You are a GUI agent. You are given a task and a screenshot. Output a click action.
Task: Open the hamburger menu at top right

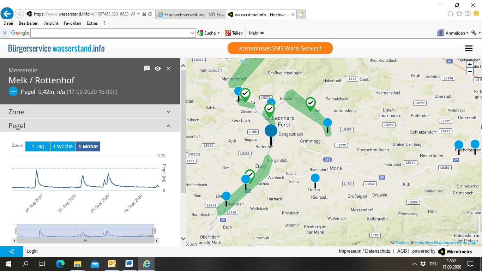469,48
